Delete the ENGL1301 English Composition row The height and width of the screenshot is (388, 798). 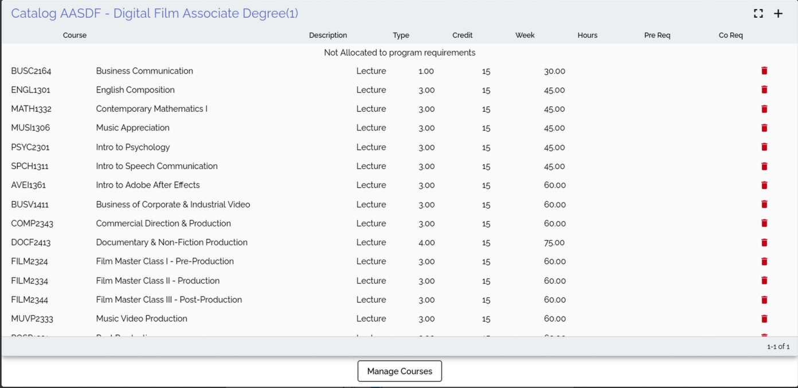[764, 90]
